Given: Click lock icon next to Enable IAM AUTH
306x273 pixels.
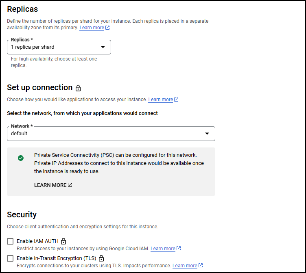Looking at the screenshot, I should [x=63, y=241].
